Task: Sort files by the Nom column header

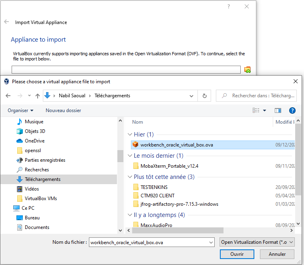Action: tap(137, 122)
